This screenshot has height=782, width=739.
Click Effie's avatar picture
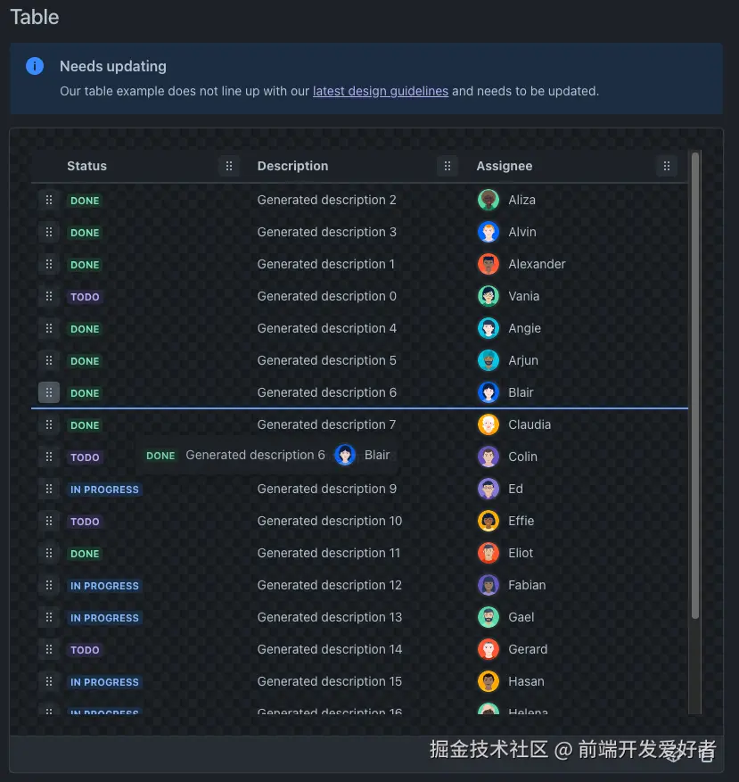(x=488, y=521)
